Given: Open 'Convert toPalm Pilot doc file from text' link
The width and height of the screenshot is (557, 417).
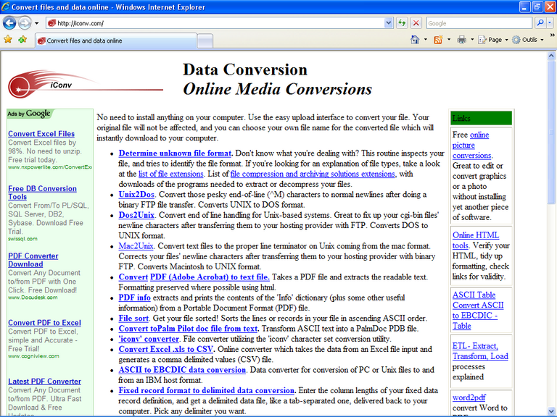Looking at the screenshot, I should (189, 329).
